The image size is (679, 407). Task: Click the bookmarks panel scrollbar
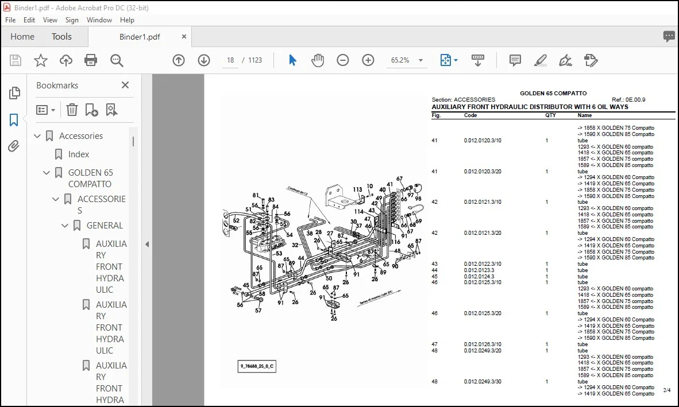click(x=133, y=141)
